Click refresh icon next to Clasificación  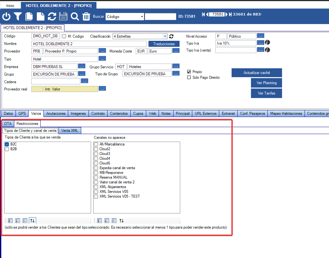coord(171,36)
